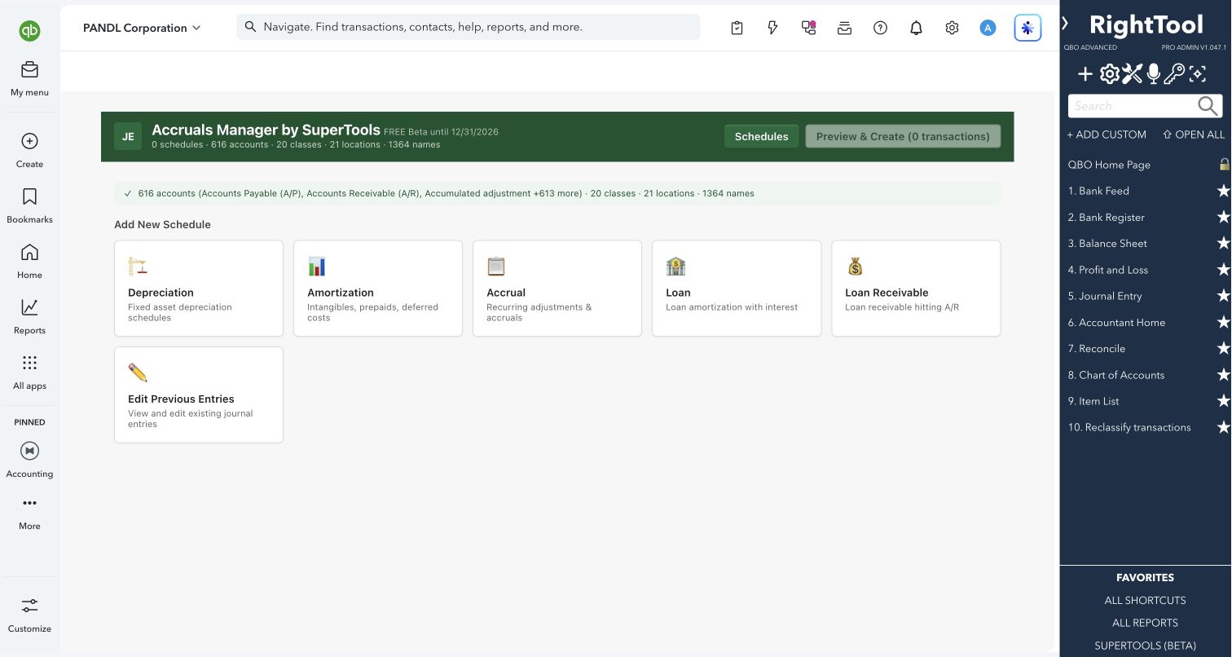Open the Help question mark icon
The height and width of the screenshot is (657, 1232).
click(880, 28)
